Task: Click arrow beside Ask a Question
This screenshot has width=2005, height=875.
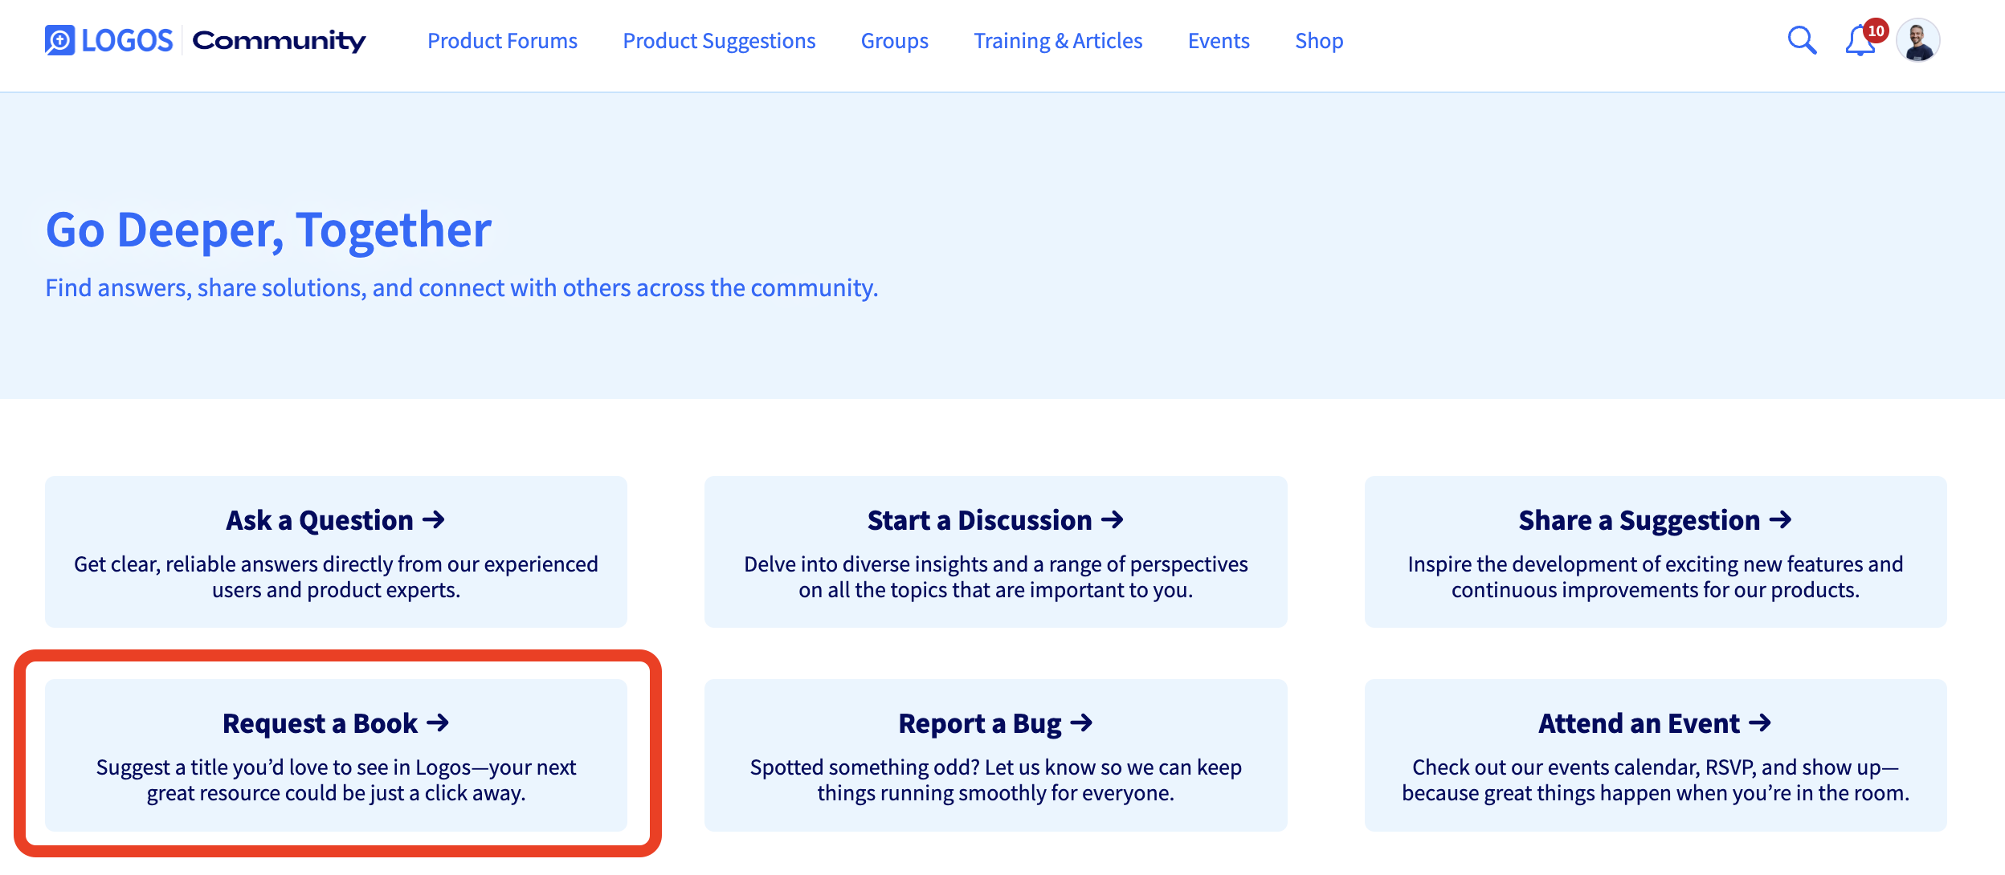Action: [434, 520]
